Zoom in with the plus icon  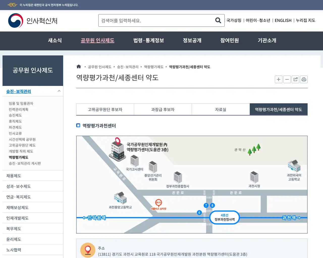coord(279,79)
